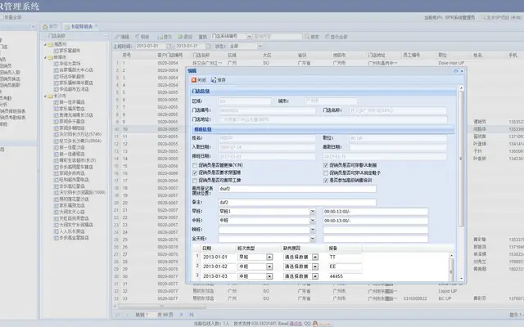Collapse left navigation panel with chevron icon
The height and width of the screenshot is (327, 524).
click(33, 26)
